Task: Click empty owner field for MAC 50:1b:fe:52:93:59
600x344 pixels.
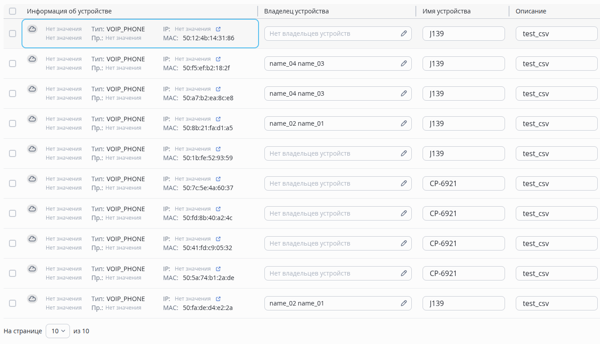Action: 338,153
